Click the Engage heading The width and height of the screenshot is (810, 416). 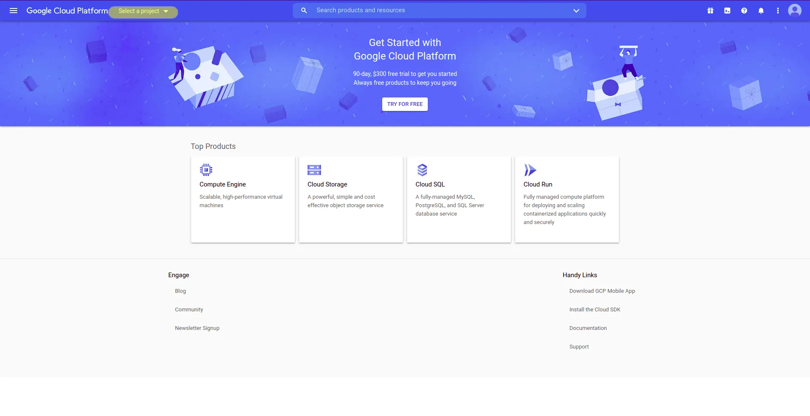(x=178, y=275)
